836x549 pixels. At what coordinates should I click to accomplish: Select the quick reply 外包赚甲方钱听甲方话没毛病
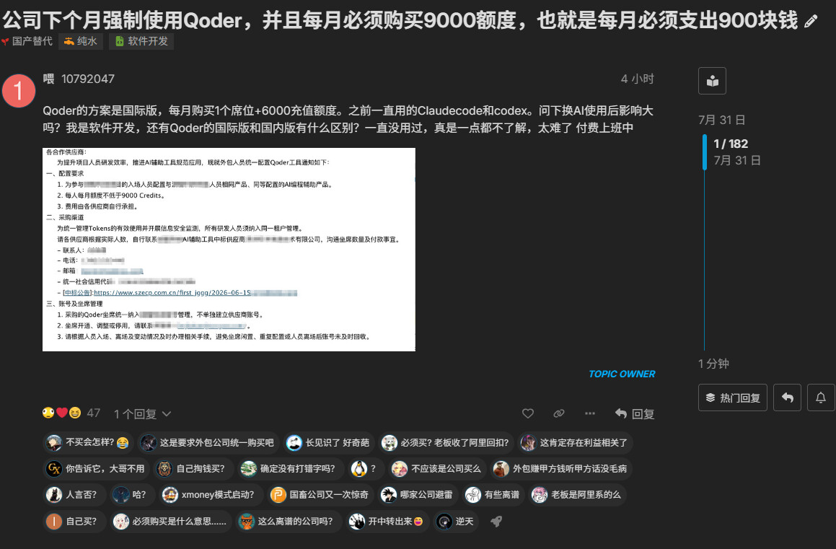click(561, 468)
